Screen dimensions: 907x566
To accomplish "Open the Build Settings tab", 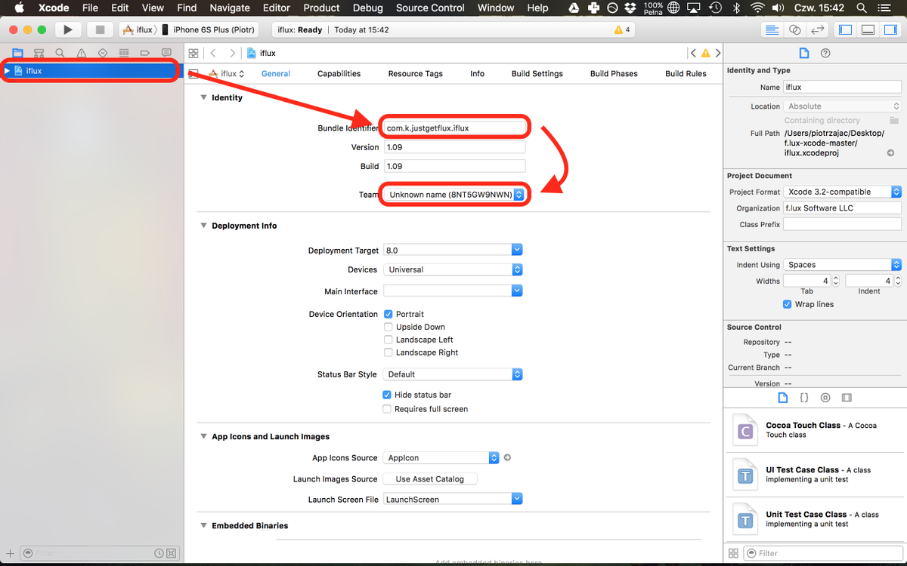I will (537, 74).
